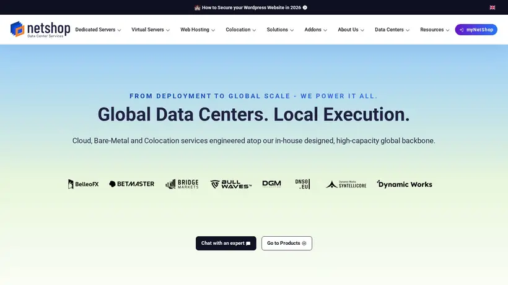The width and height of the screenshot is (508, 285).
Task: Open the UK flag language selector
Action: [x=492, y=7]
